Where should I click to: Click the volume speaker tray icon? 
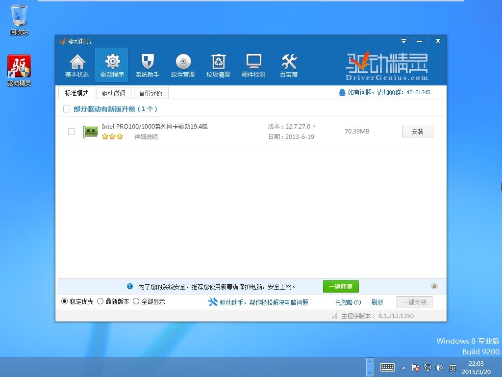click(x=439, y=367)
